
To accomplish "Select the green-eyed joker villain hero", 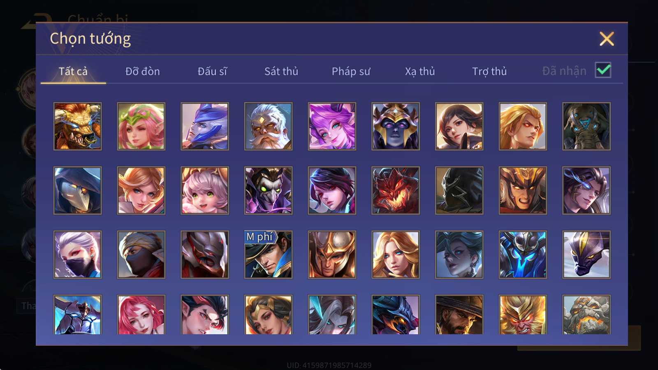I will (269, 190).
